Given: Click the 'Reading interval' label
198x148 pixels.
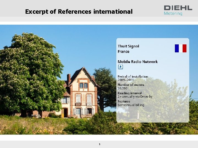Looking at the screenshot, I should click(130, 93).
